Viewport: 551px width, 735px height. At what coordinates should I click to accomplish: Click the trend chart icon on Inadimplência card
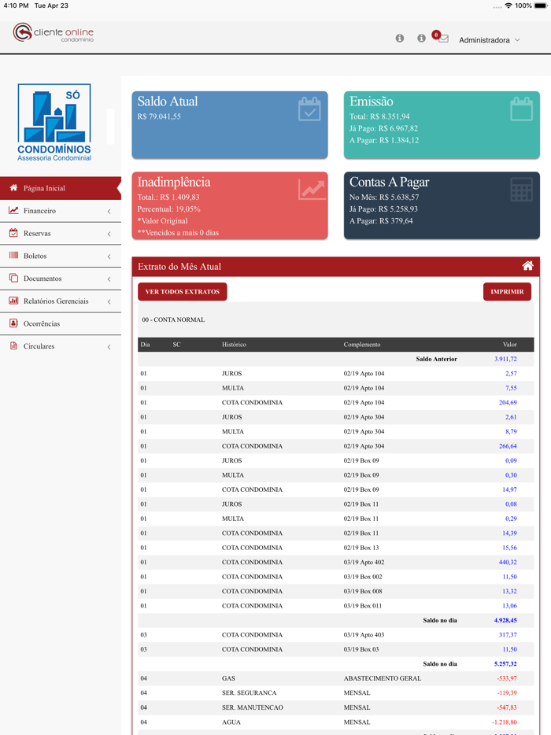(x=312, y=190)
